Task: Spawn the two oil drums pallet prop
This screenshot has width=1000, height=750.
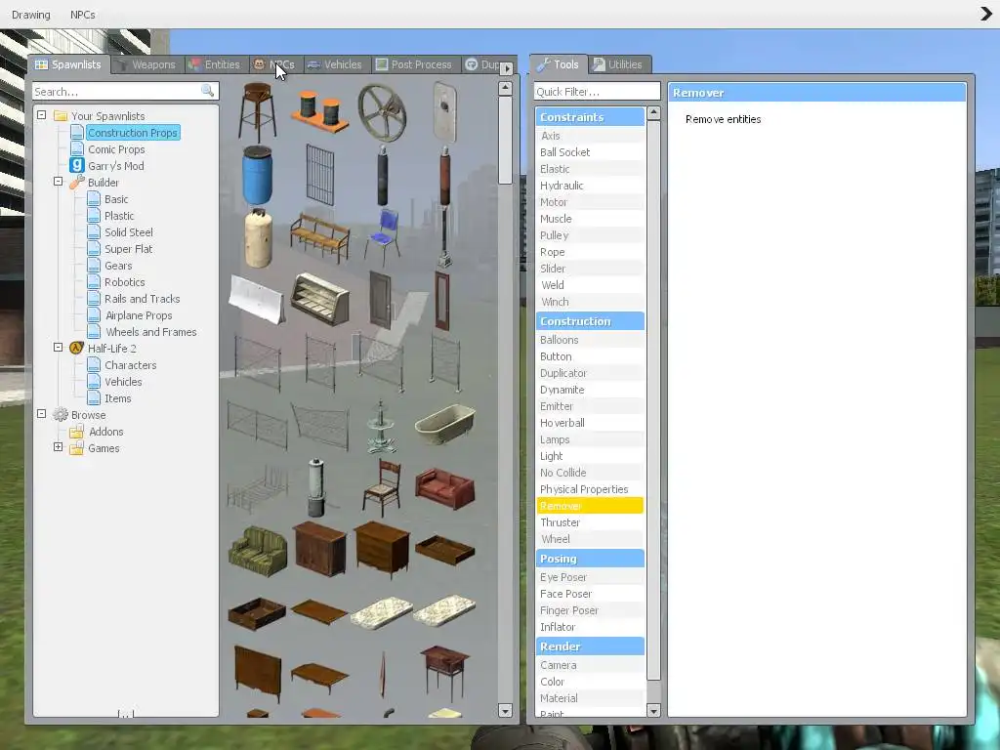Action: pyautogui.click(x=319, y=111)
